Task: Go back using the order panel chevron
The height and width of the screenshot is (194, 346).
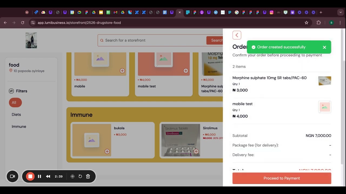Action: (x=237, y=35)
